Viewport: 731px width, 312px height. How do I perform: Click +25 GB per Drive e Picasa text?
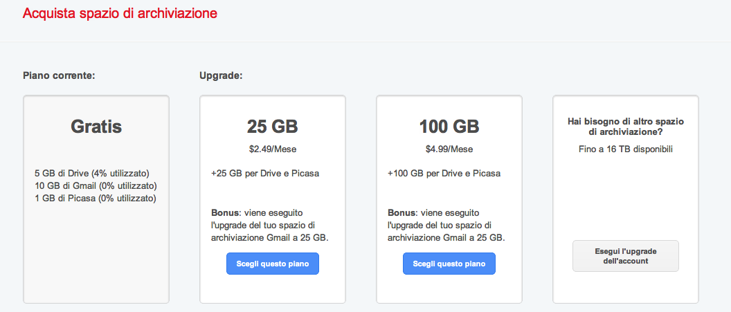click(265, 174)
